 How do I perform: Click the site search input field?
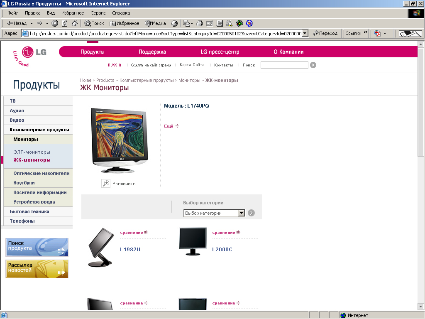pyautogui.click(x=284, y=65)
